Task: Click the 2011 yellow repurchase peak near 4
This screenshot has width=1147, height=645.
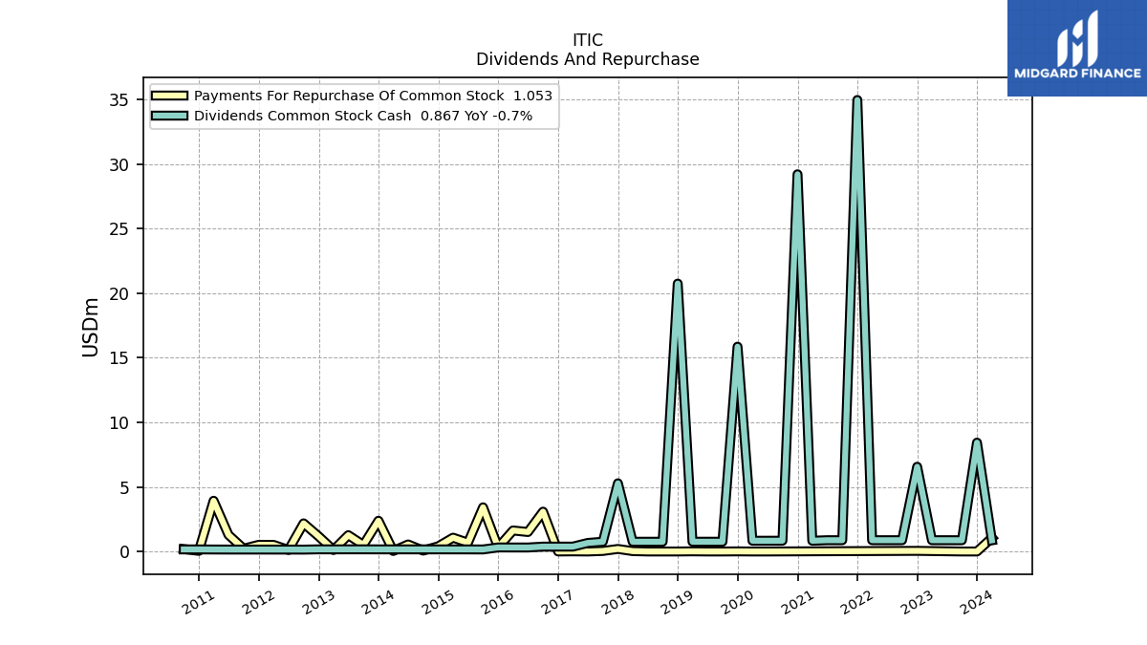Action: click(x=214, y=499)
